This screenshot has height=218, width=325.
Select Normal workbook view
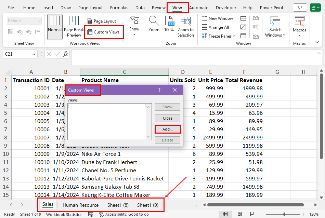(x=55, y=27)
